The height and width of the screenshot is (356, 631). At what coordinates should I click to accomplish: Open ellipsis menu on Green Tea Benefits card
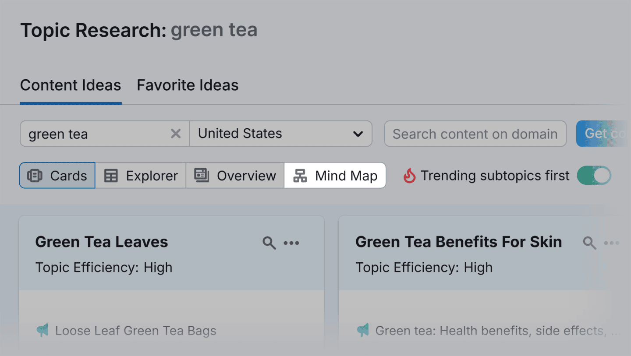coord(612,243)
